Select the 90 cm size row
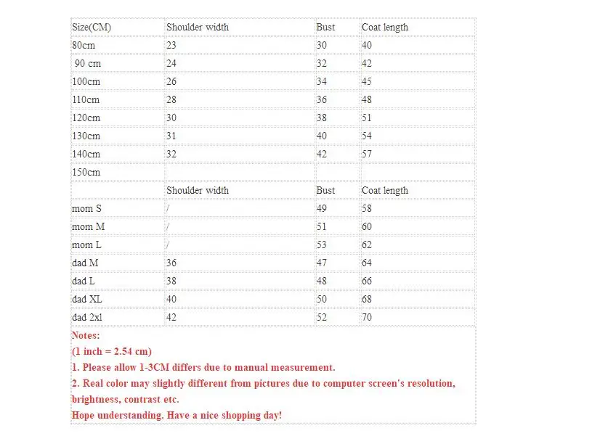 tap(272, 63)
